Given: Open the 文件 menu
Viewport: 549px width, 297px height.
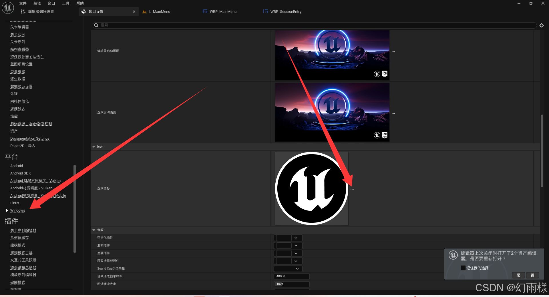Looking at the screenshot, I should (23, 3).
